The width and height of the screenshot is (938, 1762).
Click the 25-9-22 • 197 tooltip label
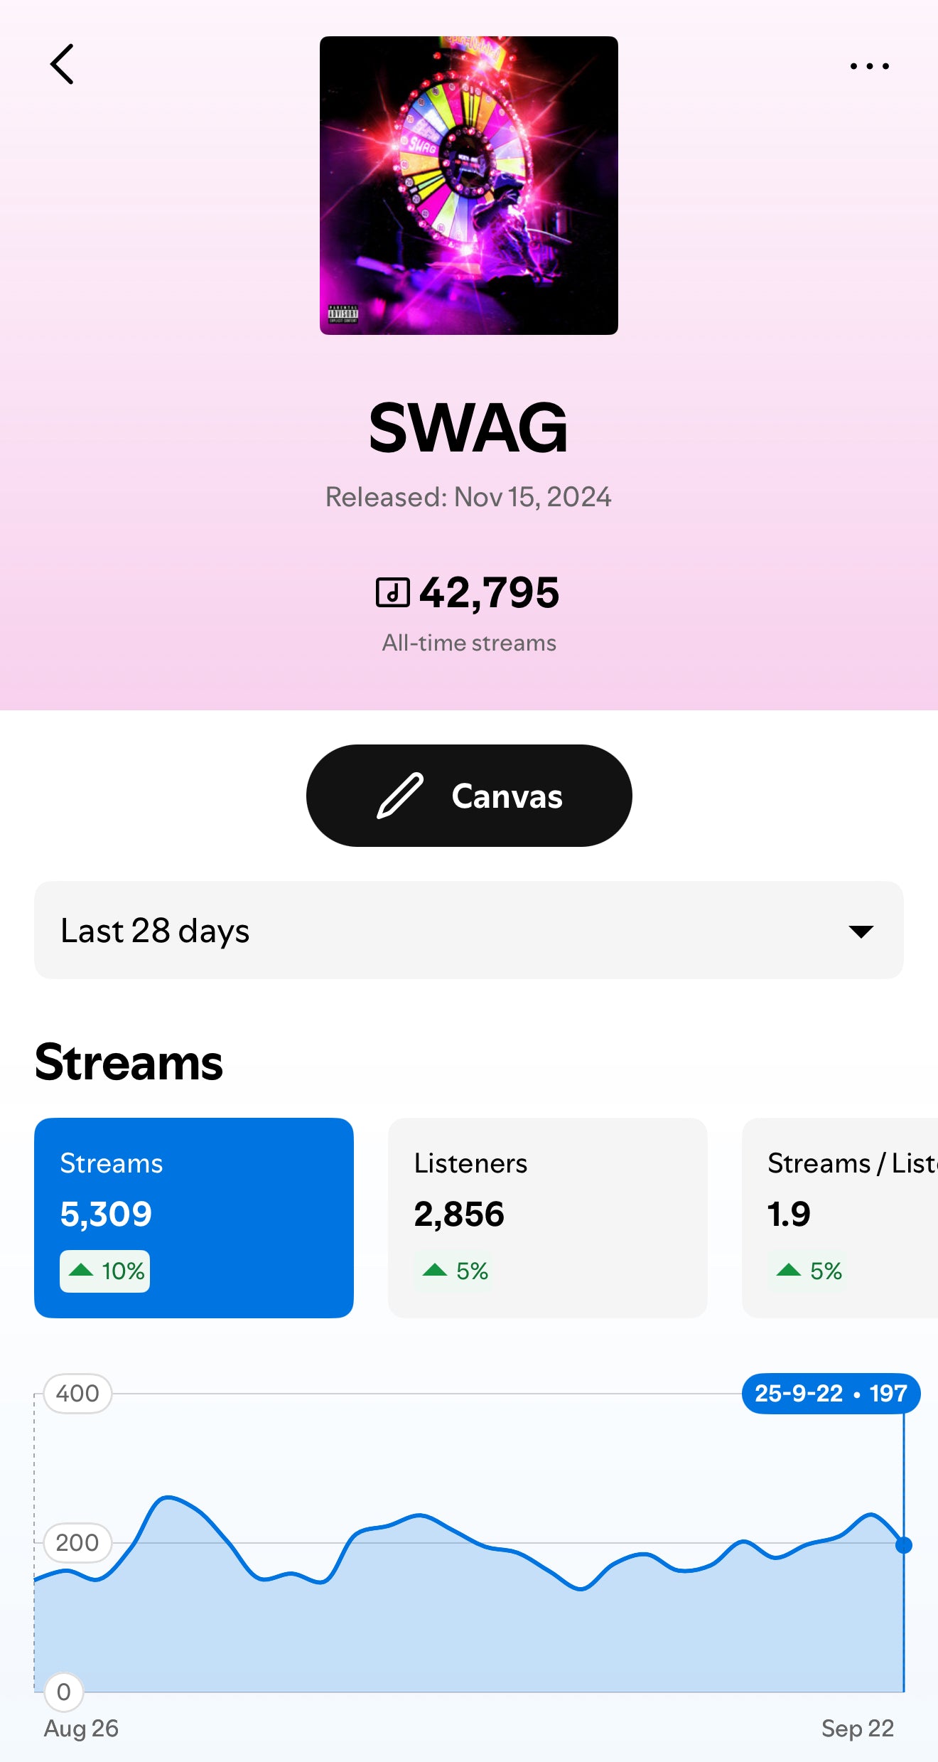click(831, 1393)
